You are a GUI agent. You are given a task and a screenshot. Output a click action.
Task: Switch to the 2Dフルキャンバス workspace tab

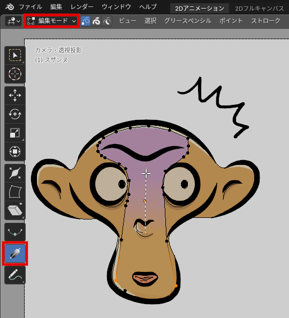click(x=260, y=9)
